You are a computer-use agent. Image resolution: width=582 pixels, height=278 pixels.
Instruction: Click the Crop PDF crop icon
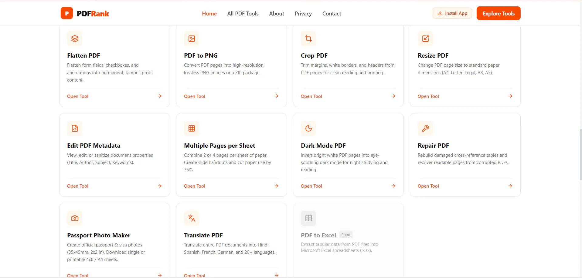(x=308, y=39)
